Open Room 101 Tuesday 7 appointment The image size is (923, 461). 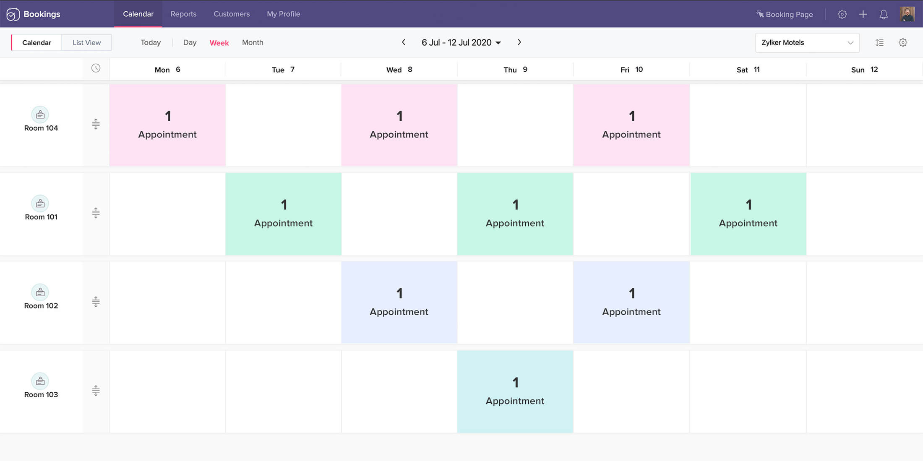point(283,214)
